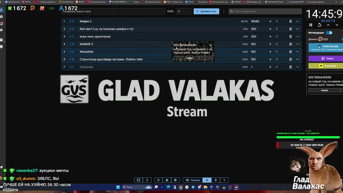343x193 pixels.
Task: Open more options for Wreckfest
Action: pyautogui.click(x=297, y=52)
